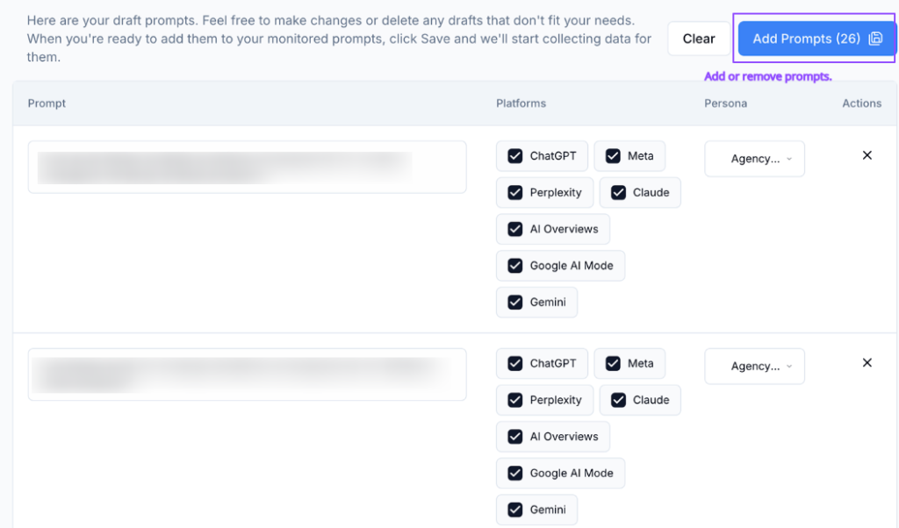Open the first row Agency persona dropdown
The width and height of the screenshot is (899, 528).
pos(754,159)
